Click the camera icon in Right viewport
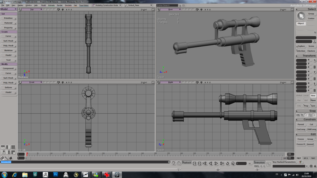Viewport: 317px width, 178px height. [197, 82]
